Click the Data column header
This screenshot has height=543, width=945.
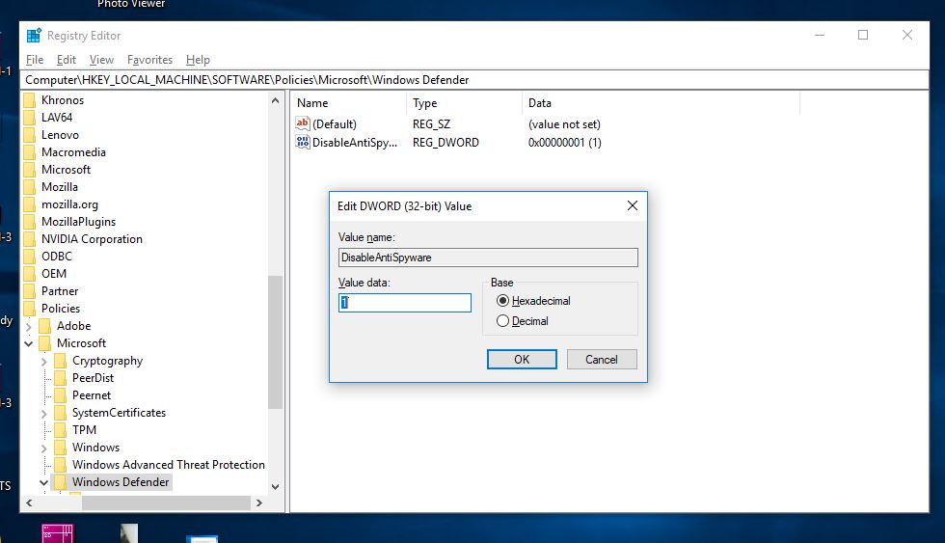pyautogui.click(x=661, y=103)
